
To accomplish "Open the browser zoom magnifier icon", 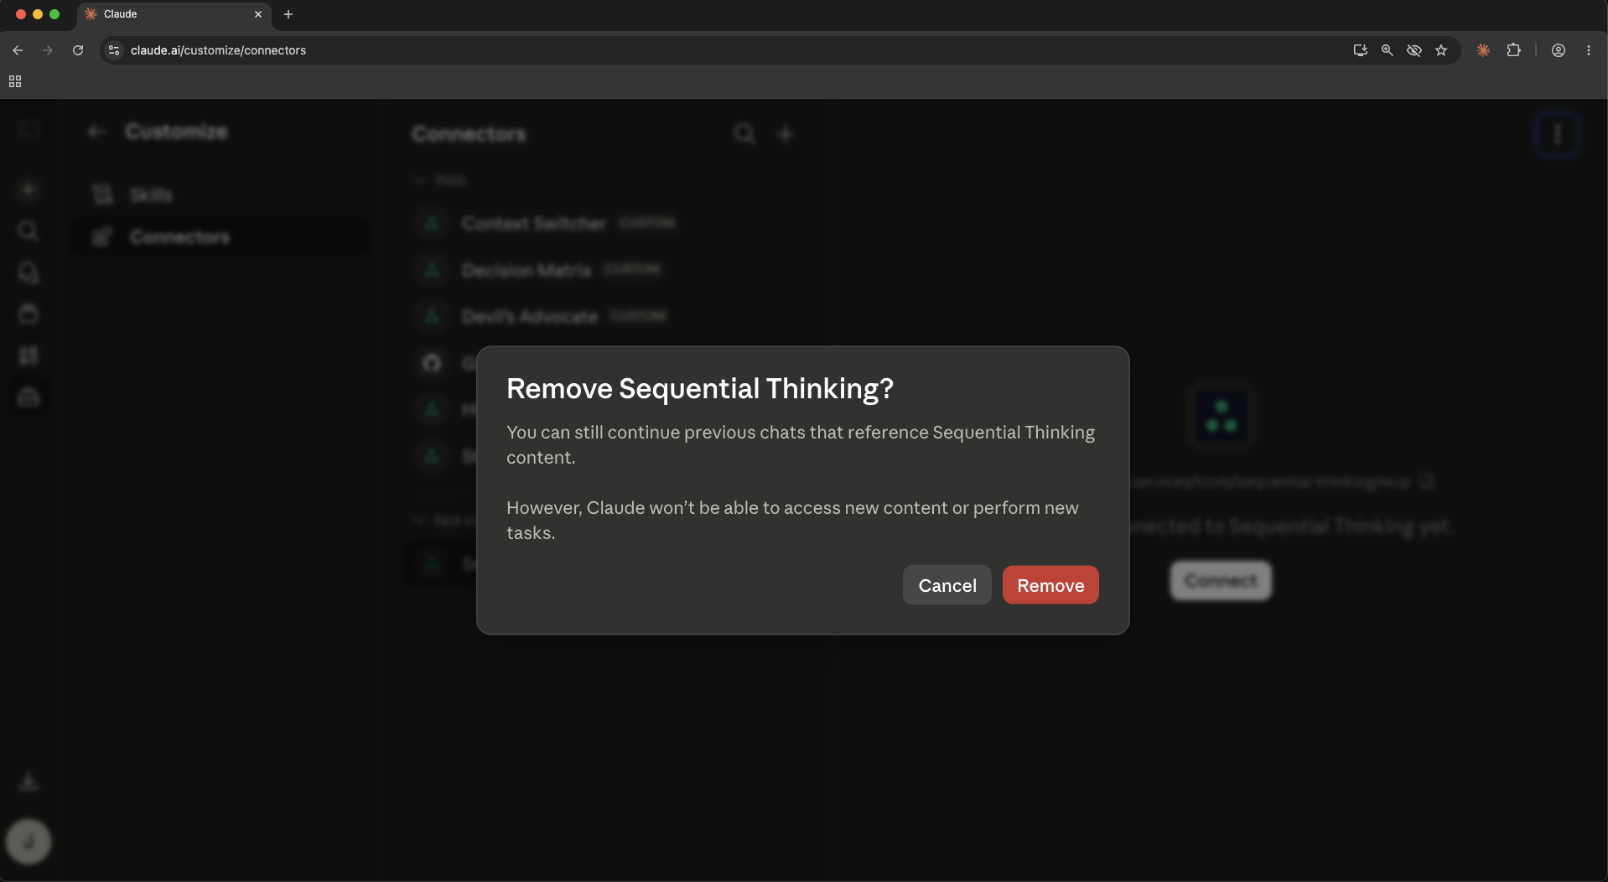I will [x=1388, y=50].
